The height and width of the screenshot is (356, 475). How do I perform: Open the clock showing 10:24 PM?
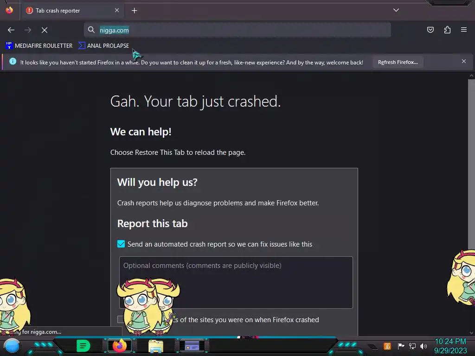(x=450, y=346)
